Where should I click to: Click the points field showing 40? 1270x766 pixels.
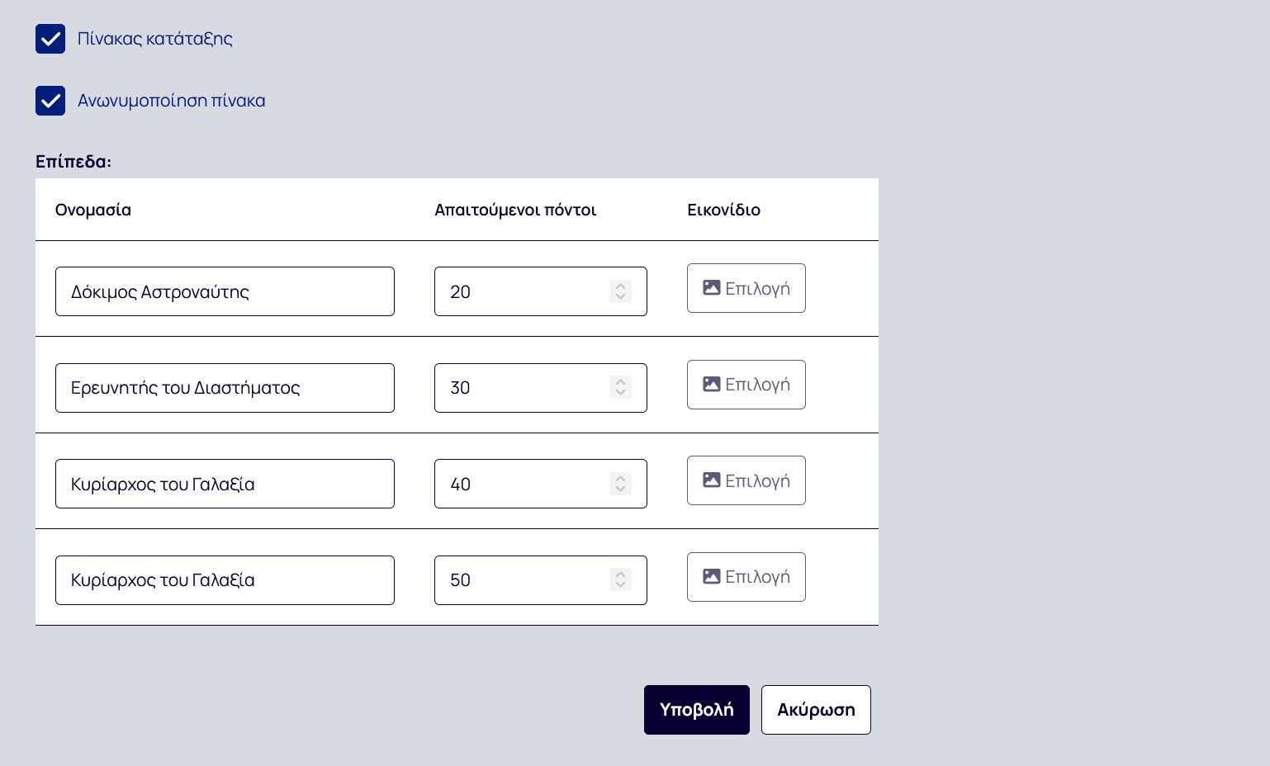pyautogui.click(x=541, y=484)
